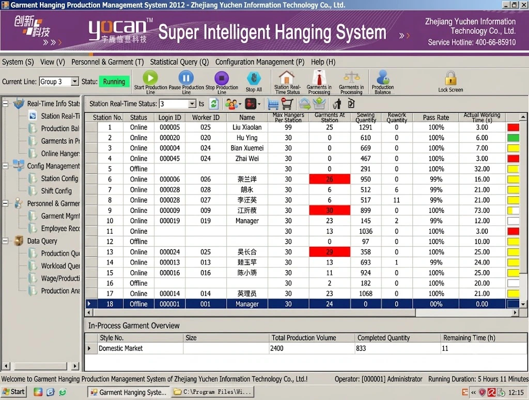The image size is (529, 400).
Task: Open the Personnel & Garment (T) menu
Action: point(107,62)
